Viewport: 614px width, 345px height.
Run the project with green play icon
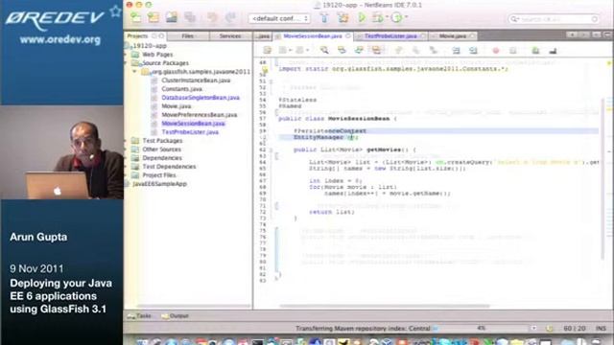coord(362,17)
